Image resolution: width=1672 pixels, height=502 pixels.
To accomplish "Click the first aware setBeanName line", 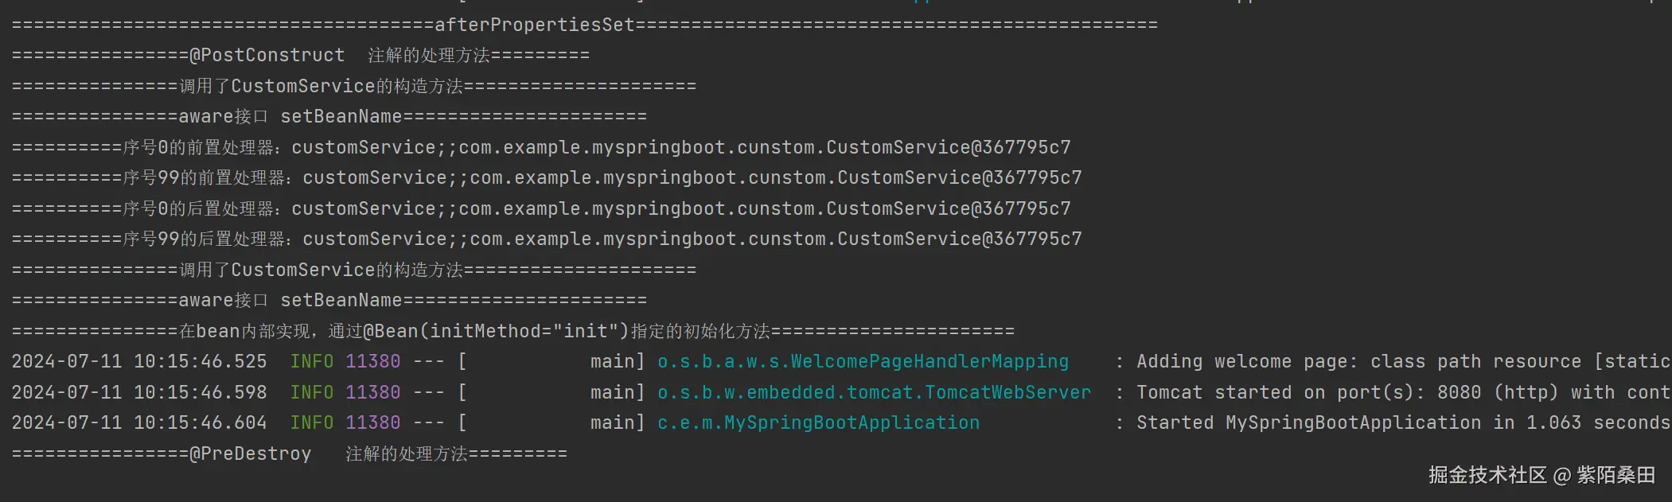I will pyautogui.click(x=329, y=116).
